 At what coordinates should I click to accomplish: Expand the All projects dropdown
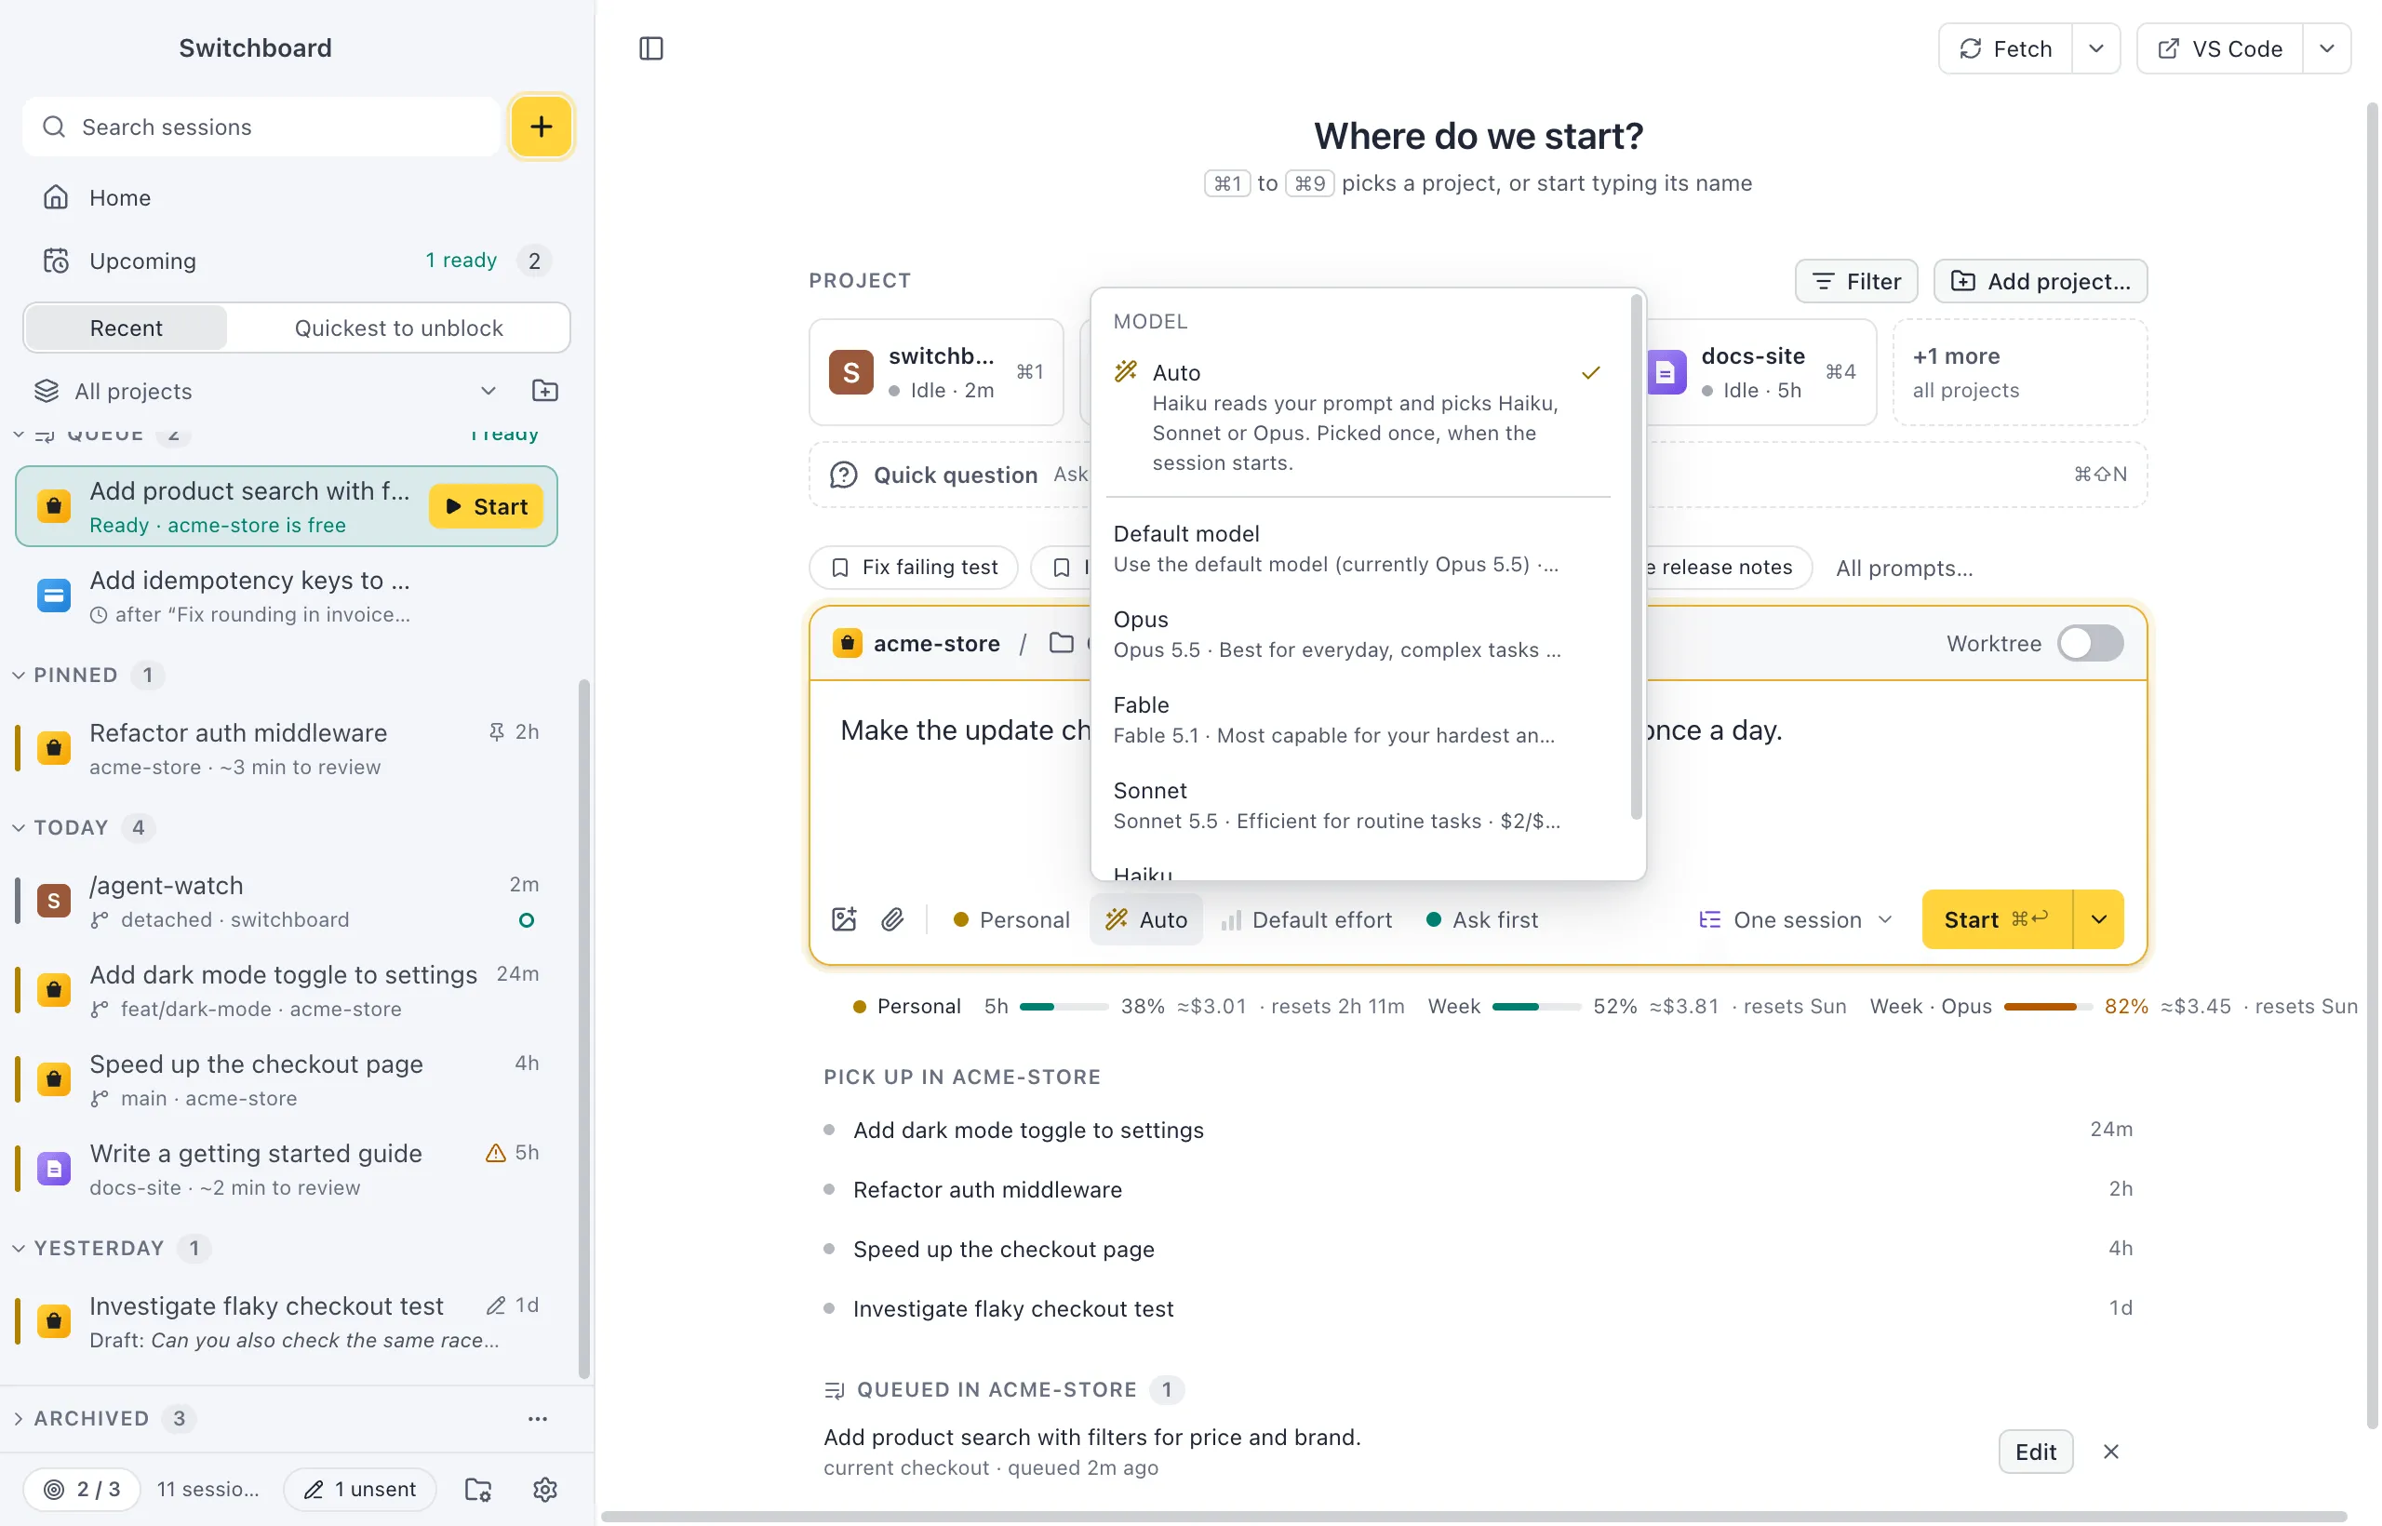265,391
